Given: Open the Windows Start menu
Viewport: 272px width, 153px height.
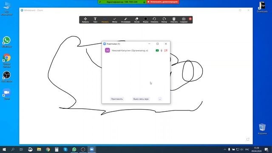Looking at the screenshot, I should [4, 149].
